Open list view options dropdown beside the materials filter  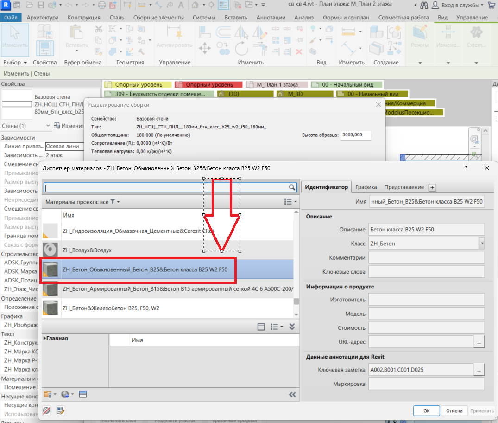(290, 202)
